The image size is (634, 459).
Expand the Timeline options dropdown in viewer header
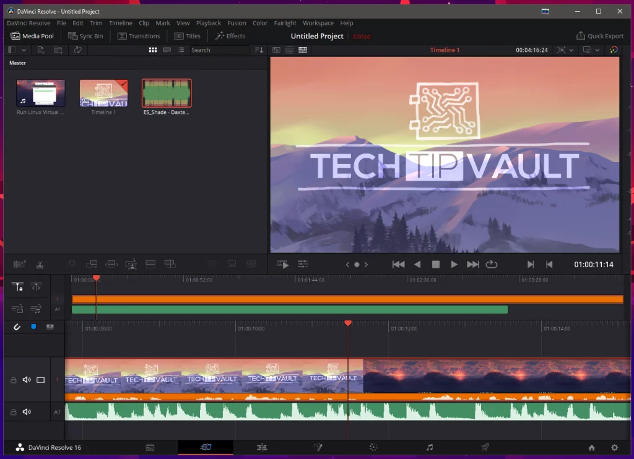(597, 49)
